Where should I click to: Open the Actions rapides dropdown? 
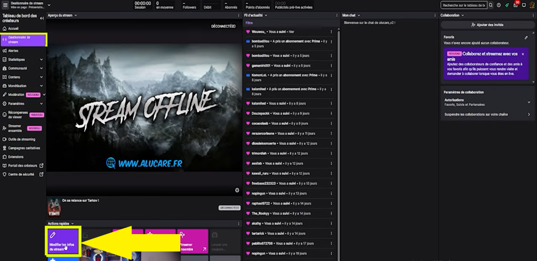click(x=72, y=223)
